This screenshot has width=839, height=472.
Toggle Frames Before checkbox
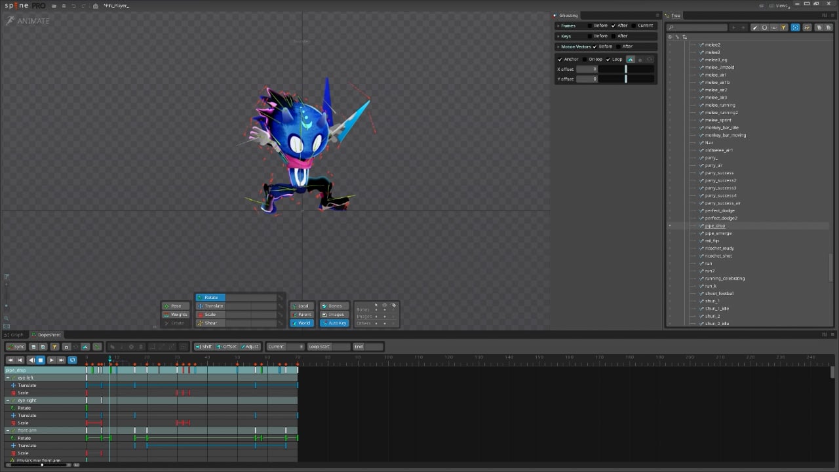(x=590, y=26)
